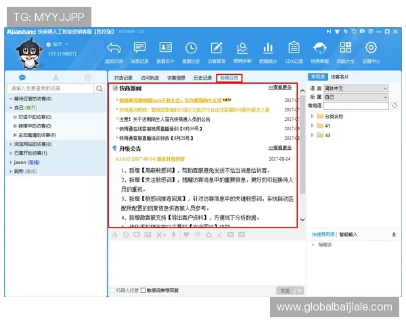Click the image insert icon in chat toolbar
Image resolution: width=406 pixels, height=324 pixels.
click(148, 235)
